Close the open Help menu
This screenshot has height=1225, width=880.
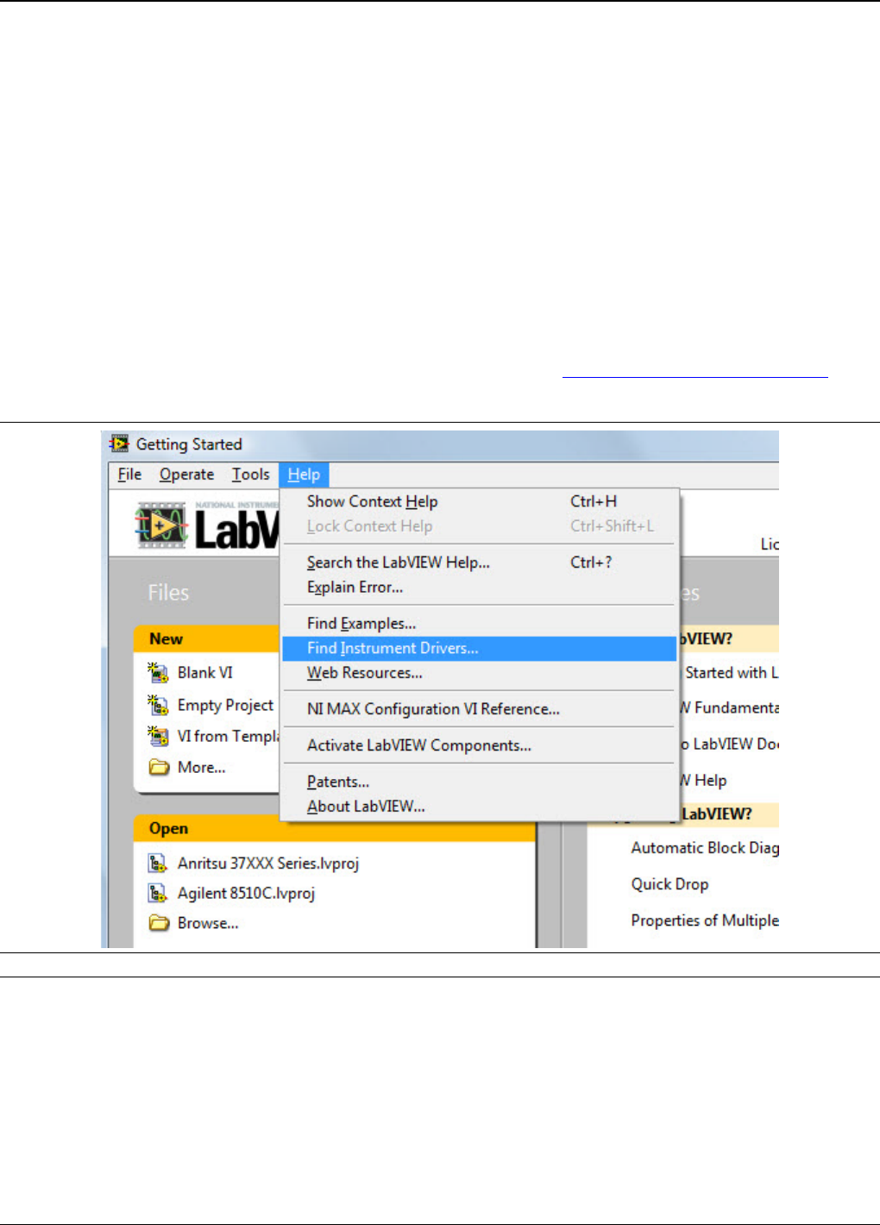click(304, 474)
